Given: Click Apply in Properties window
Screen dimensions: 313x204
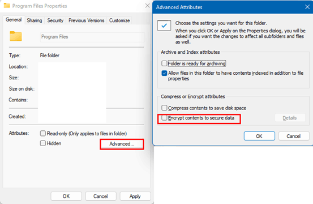Looking at the screenshot, I should coord(135,196).
